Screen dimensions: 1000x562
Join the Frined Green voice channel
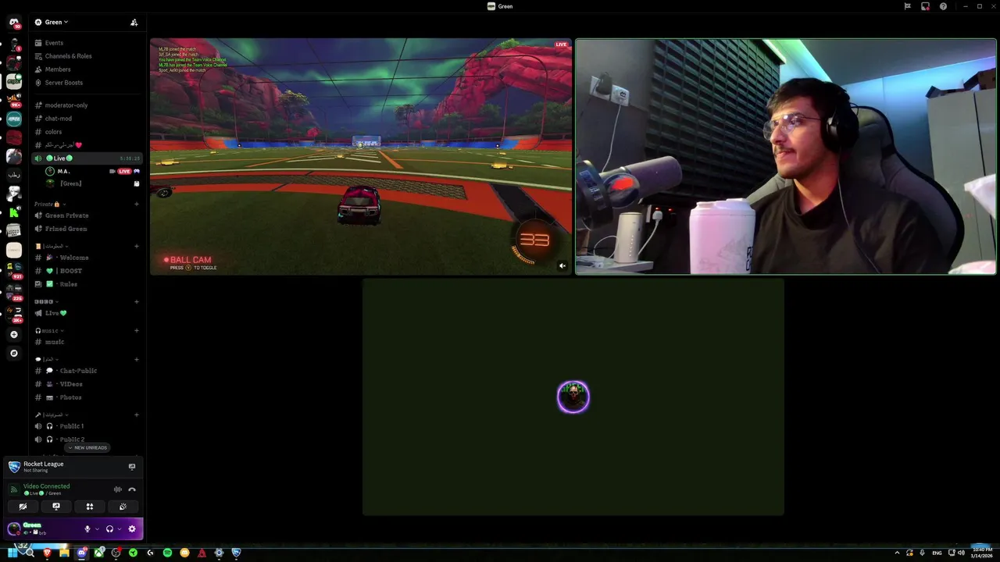(86, 229)
